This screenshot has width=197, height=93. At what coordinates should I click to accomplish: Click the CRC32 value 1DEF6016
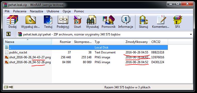[x=158, y=57]
